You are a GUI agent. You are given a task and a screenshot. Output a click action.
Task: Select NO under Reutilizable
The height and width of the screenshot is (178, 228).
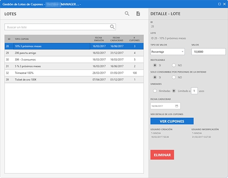tap(174, 65)
